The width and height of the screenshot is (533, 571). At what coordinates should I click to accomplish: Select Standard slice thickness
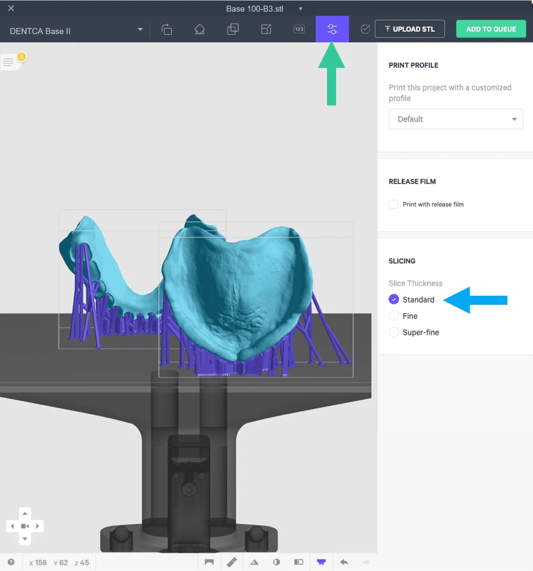point(394,299)
